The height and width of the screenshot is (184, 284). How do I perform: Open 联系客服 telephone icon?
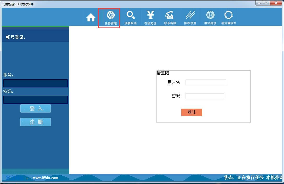[170, 18]
